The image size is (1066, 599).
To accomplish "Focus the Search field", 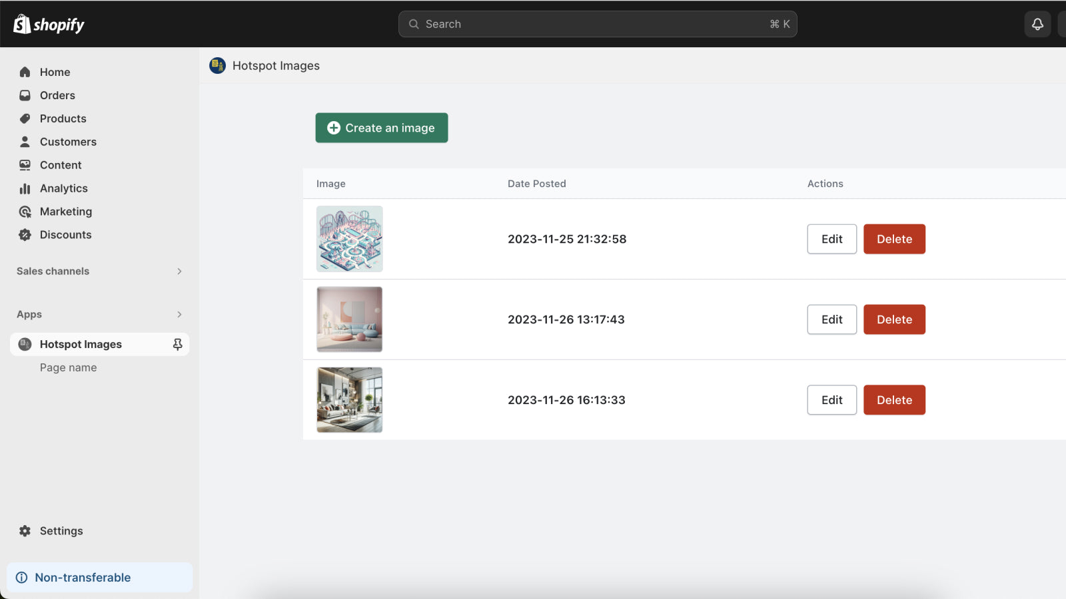I will (598, 24).
